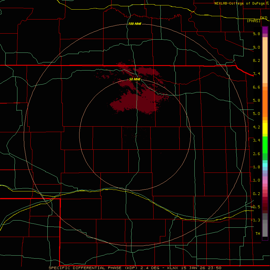Pick the bright green swatch on the color scale
This screenshot has height=270, width=270.
pos(265,145)
